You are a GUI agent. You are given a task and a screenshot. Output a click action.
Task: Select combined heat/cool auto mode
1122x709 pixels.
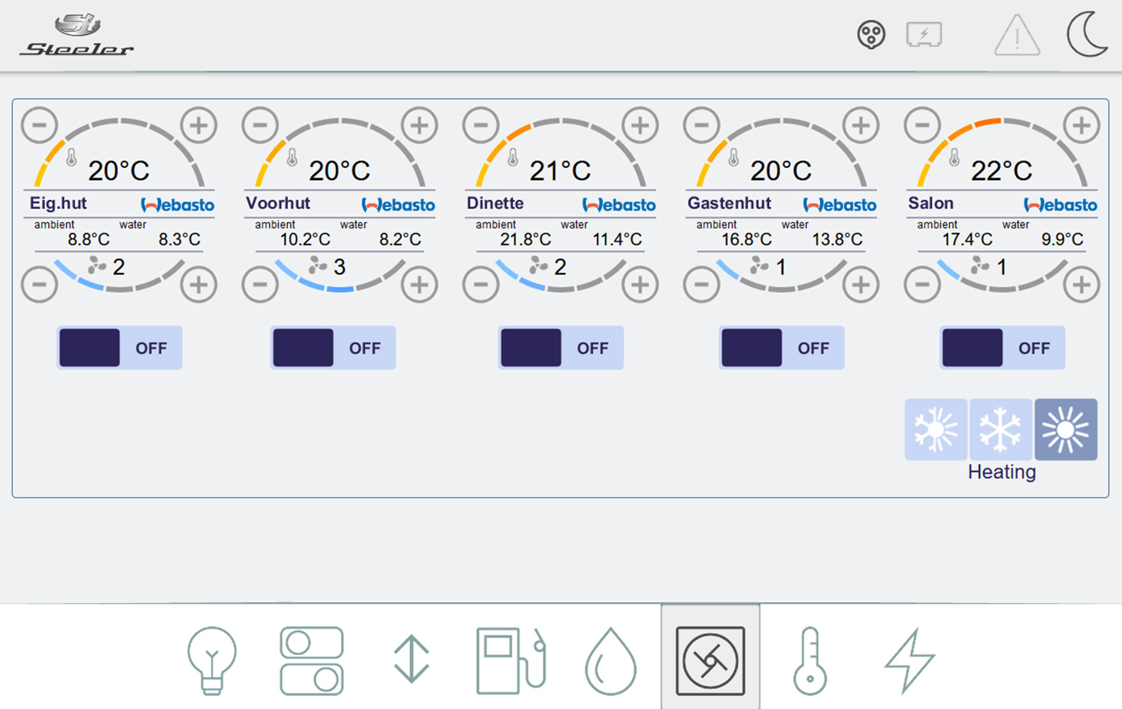(x=936, y=430)
